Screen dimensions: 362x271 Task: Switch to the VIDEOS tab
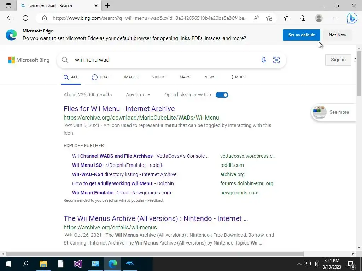coord(159,77)
